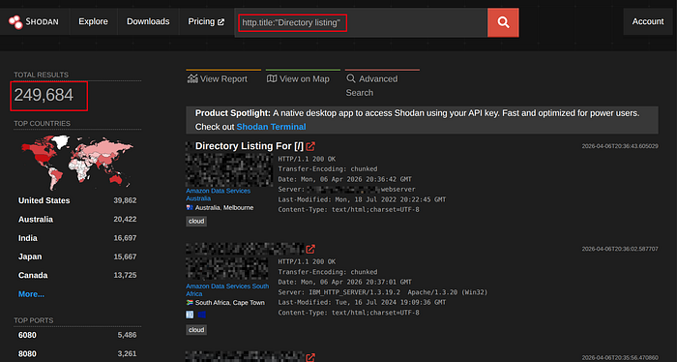677x362 pixels.
Task: Click the View on Map map icon
Action: click(x=272, y=78)
